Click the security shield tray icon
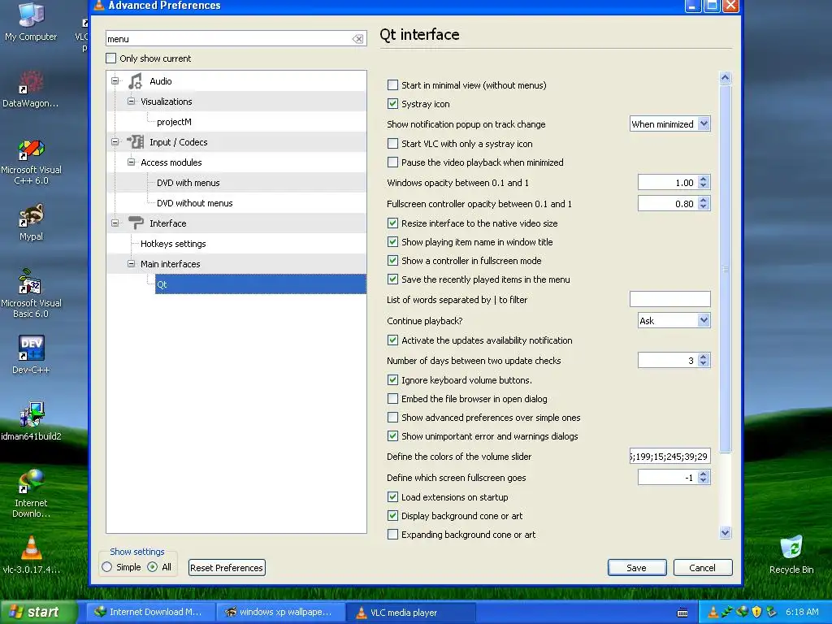Viewport: 832px width, 624px height. pyautogui.click(x=756, y=613)
